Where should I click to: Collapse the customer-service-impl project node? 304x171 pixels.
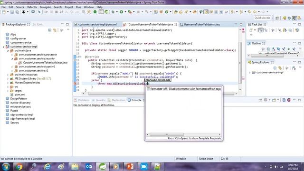[3, 47]
